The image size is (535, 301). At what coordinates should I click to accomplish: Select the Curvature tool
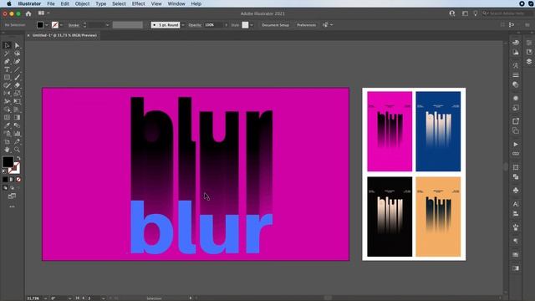(17, 61)
